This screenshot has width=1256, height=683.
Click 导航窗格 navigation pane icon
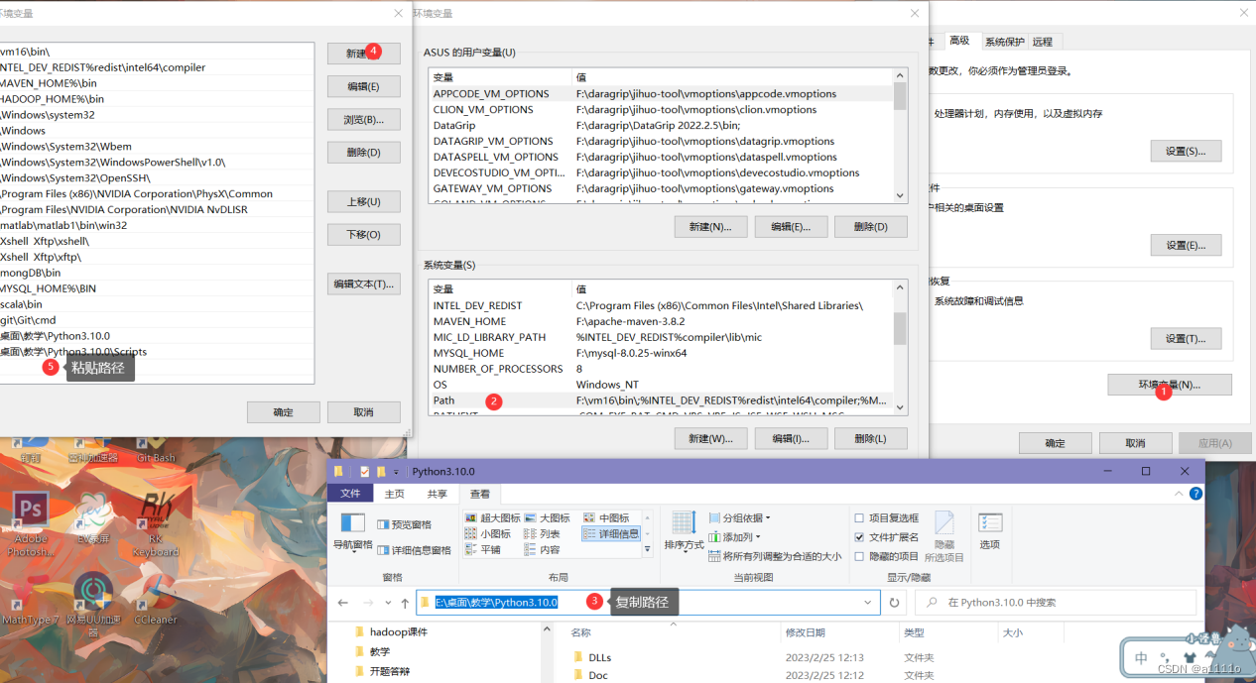click(352, 531)
